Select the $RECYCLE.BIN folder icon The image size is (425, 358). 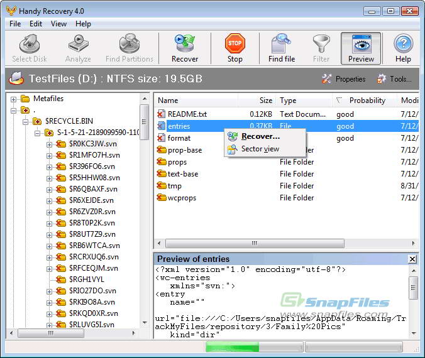(x=37, y=121)
